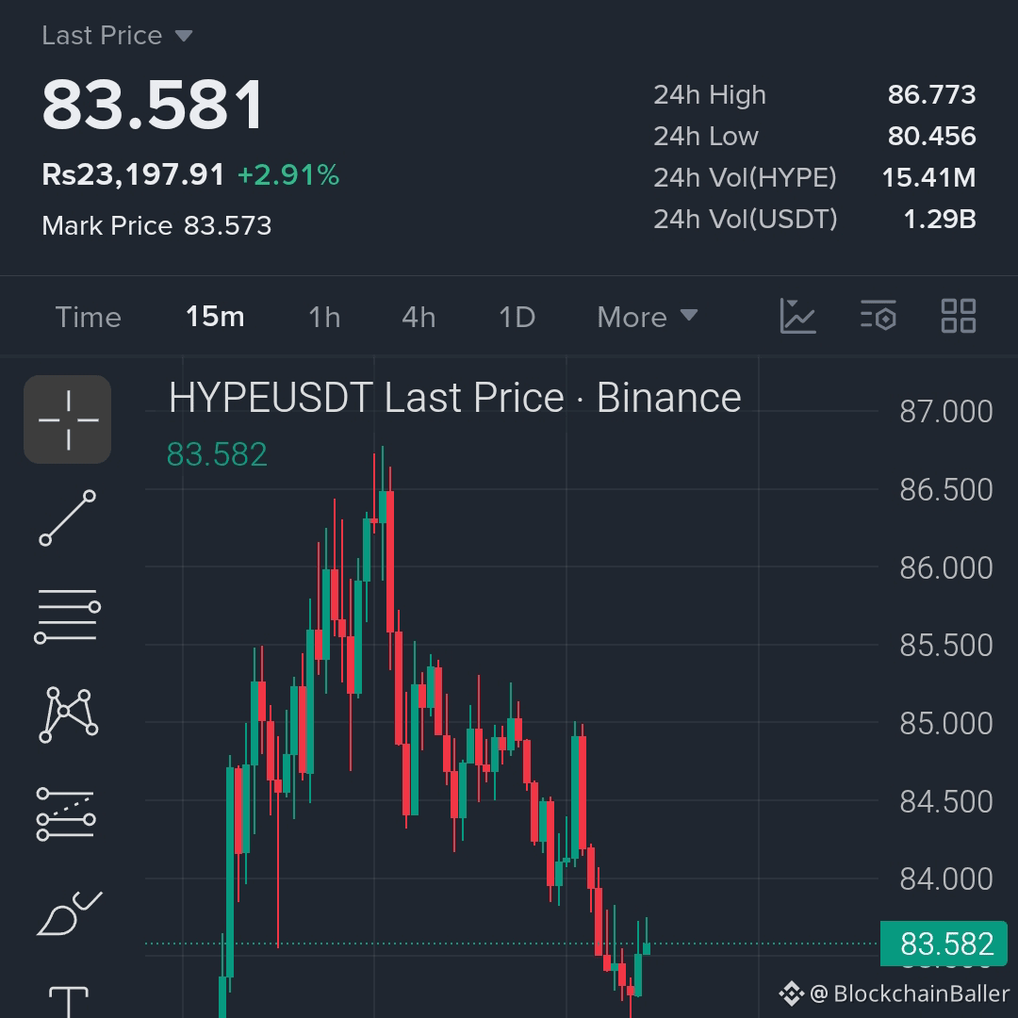The image size is (1018, 1018).
Task: Click the +2.91% change value
Action: 288,174
